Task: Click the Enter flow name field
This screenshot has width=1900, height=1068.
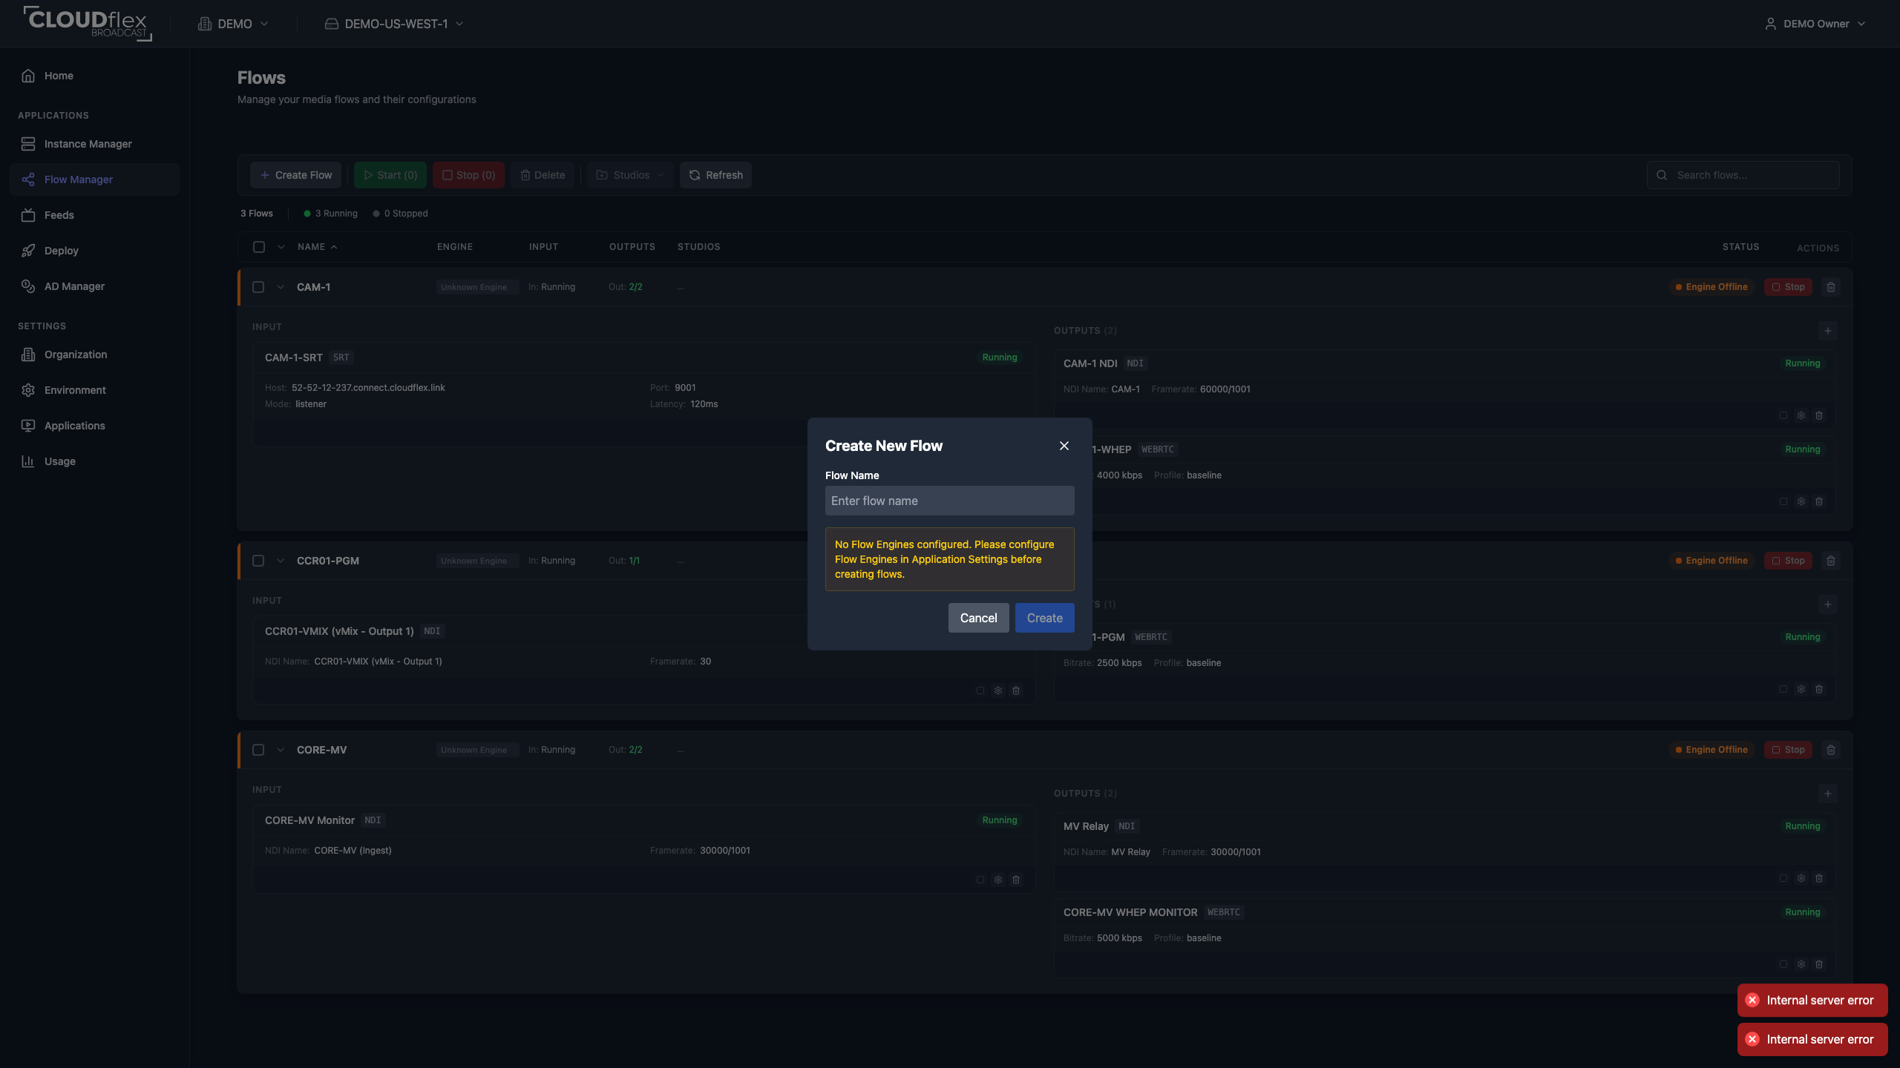Action: point(949,501)
